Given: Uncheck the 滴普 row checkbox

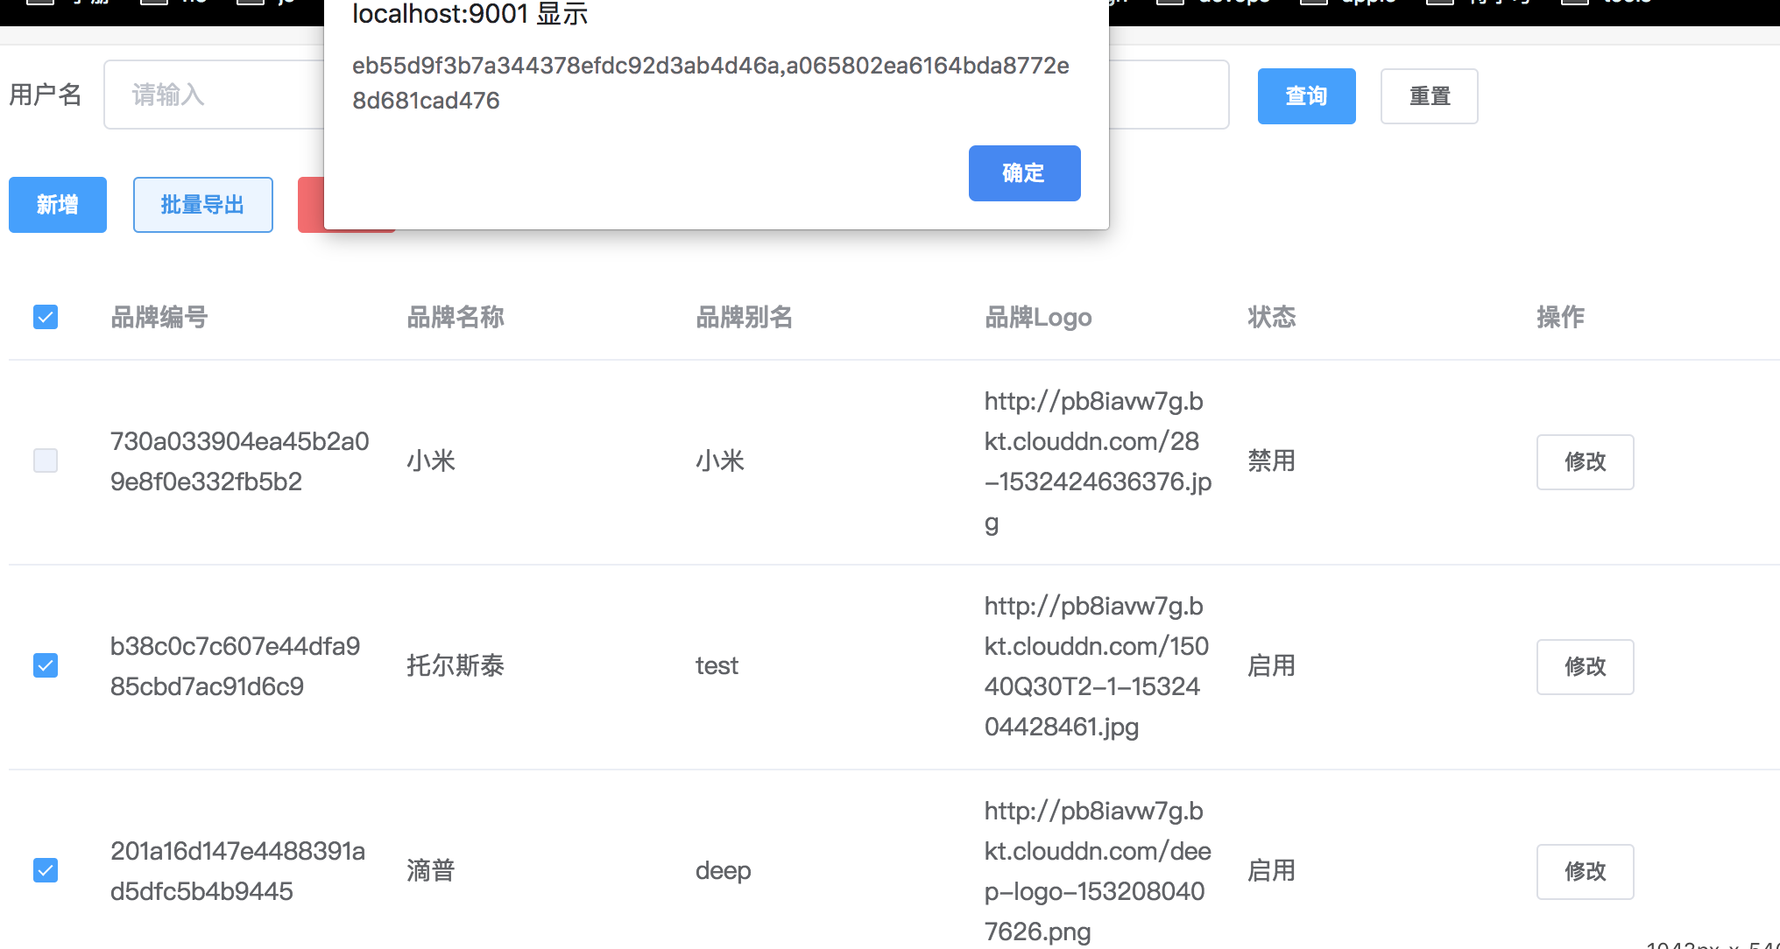Looking at the screenshot, I should (46, 870).
